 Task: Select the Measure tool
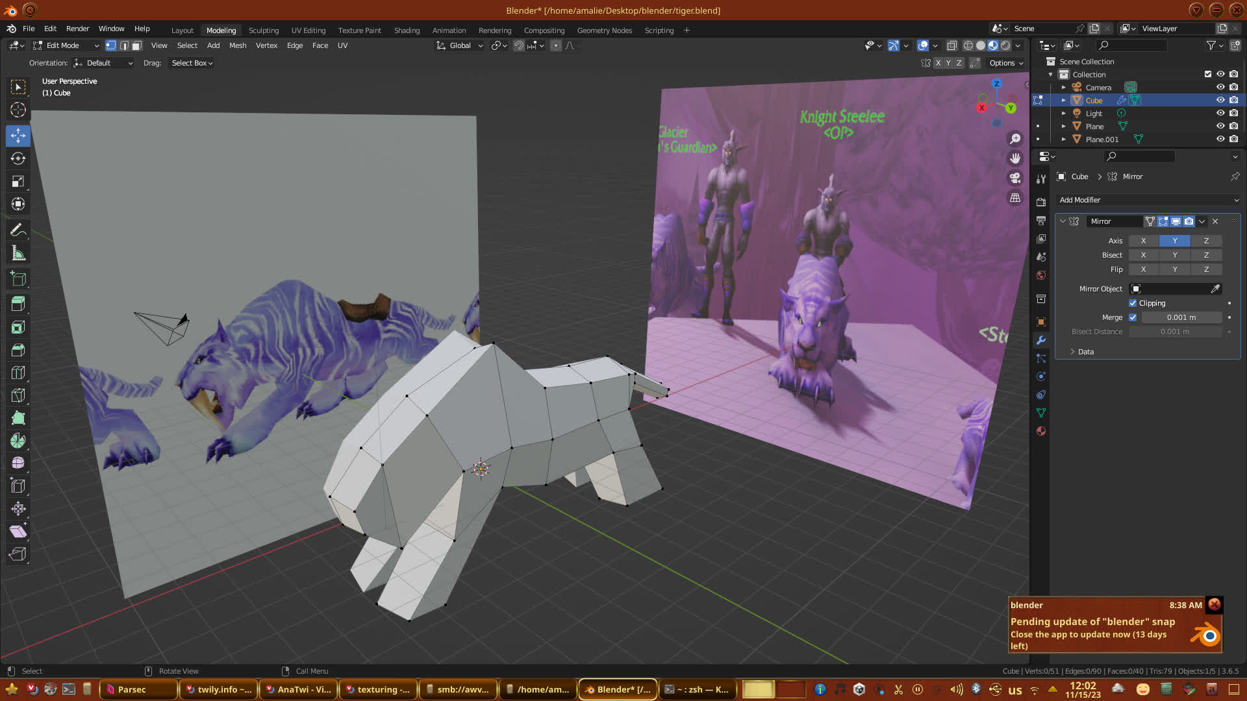pyautogui.click(x=18, y=254)
